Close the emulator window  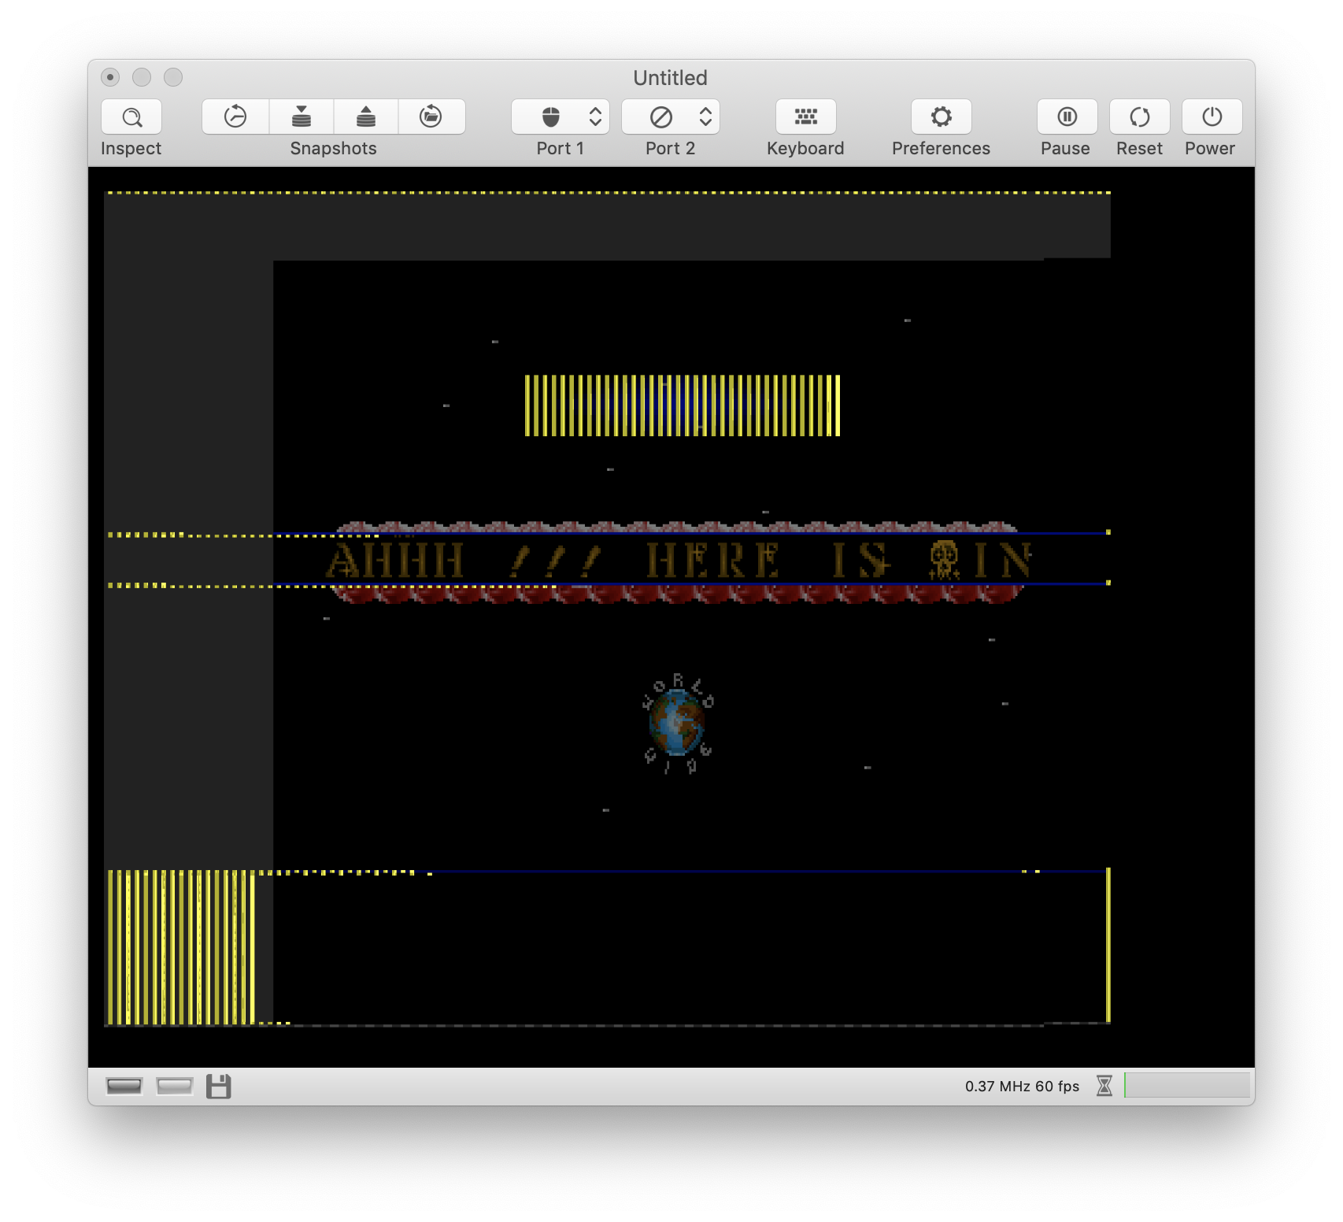tap(111, 77)
